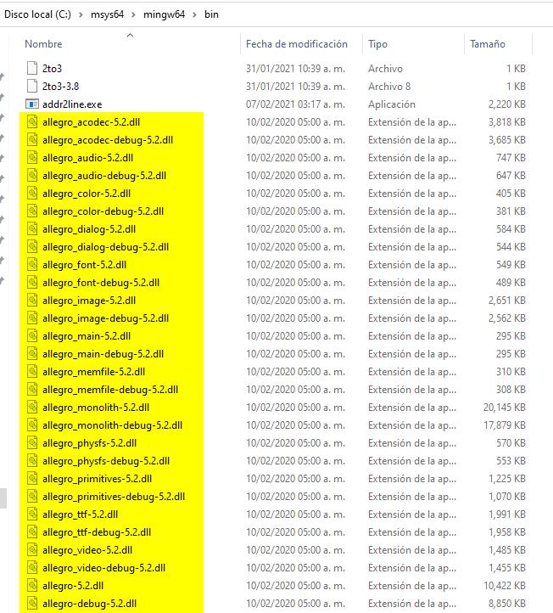Click the 20,145 KB size value

pos(505,408)
